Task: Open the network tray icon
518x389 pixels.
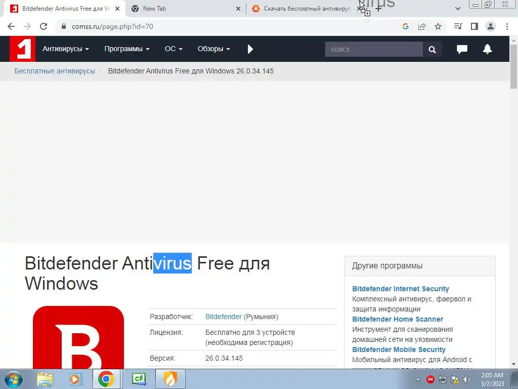Action: click(442, 379)
